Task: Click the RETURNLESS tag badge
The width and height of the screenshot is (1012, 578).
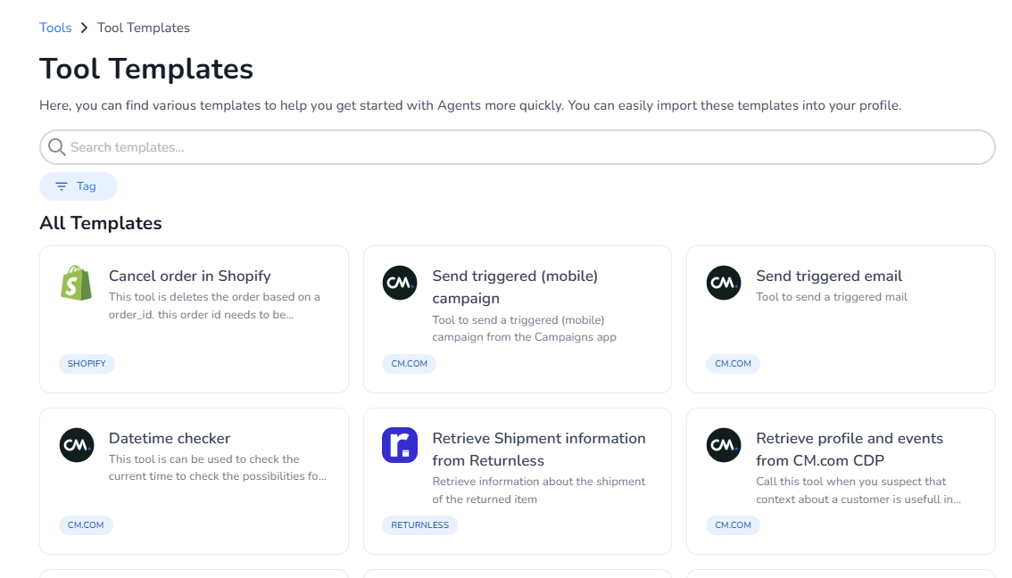Action: click(419, 525)
